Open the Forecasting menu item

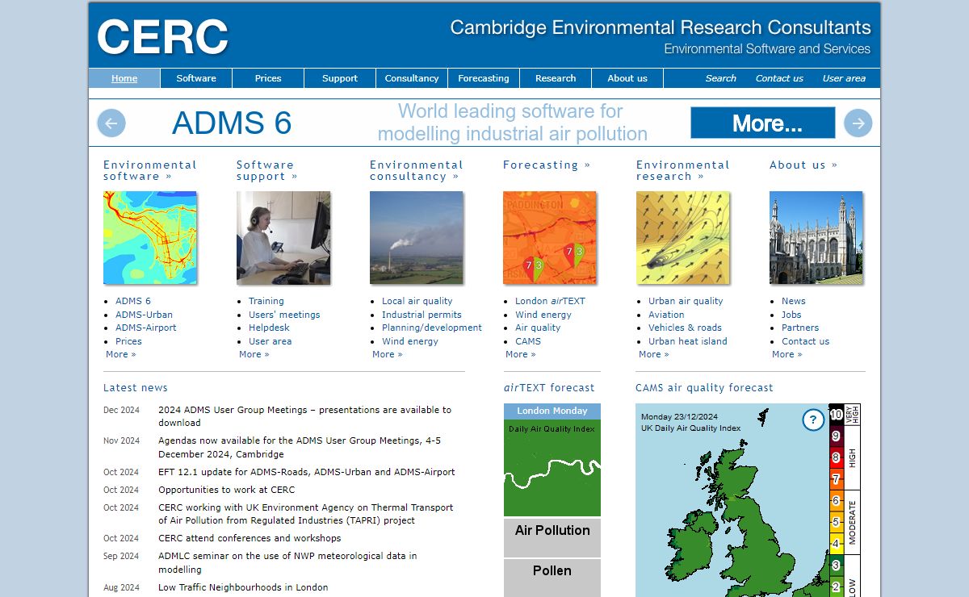(484, 78)
